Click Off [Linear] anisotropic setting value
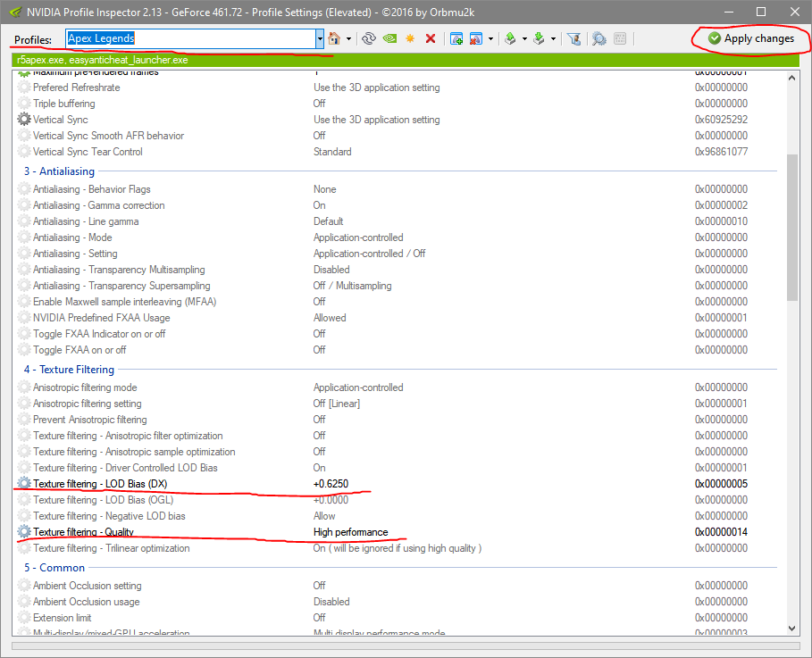The image size is (812, 658). pyautogui.click(x=337, y=404)
